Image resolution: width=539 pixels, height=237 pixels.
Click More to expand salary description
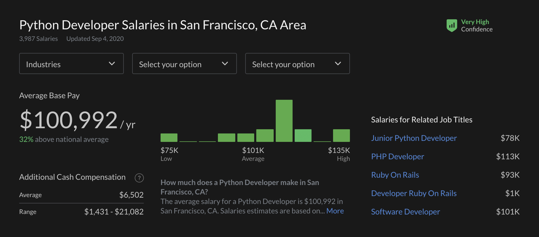click(335, 211)
